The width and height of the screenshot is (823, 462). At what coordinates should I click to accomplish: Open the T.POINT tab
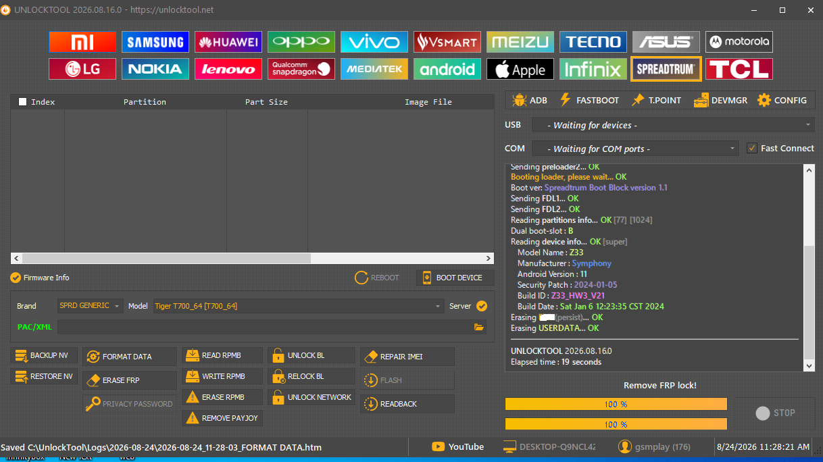coord(656,100)
